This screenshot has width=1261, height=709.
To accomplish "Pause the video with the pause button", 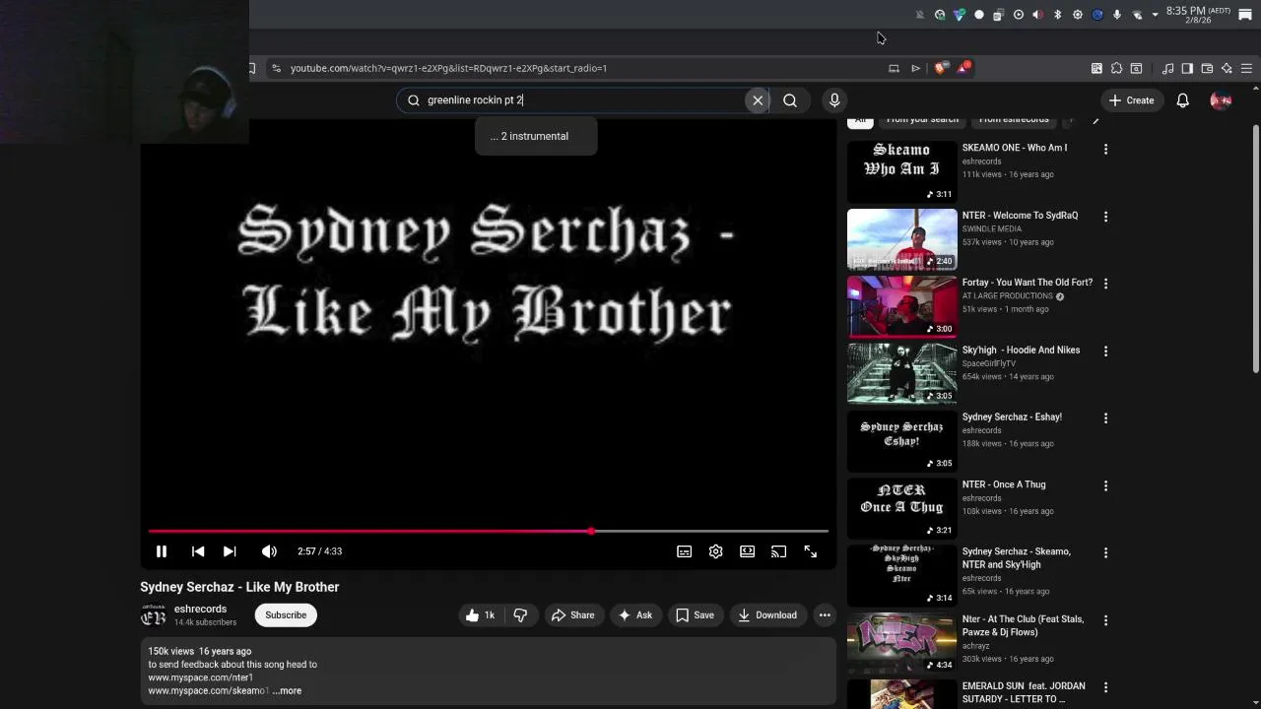I will (162, 551).
